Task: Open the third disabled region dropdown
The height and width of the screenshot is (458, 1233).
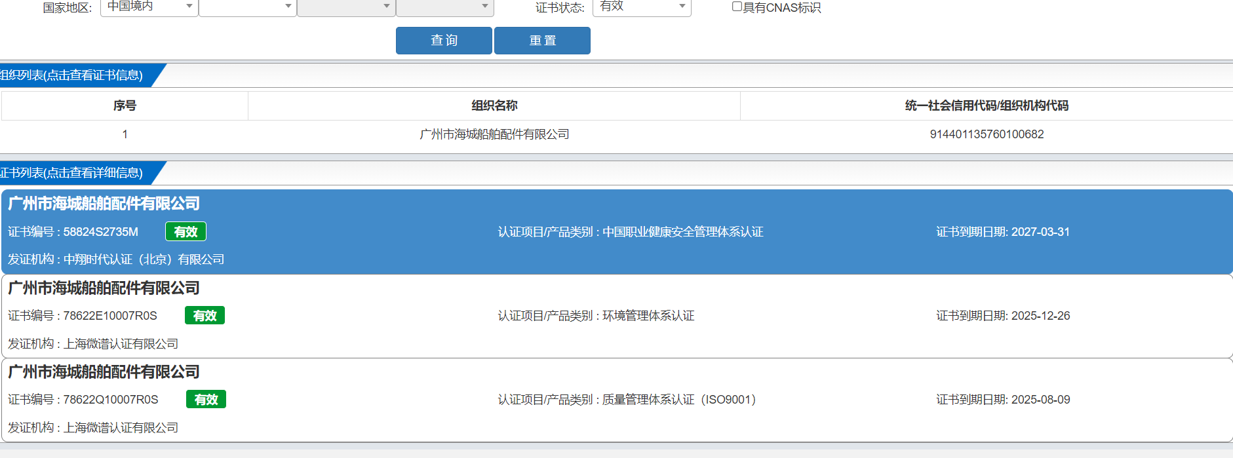Action: [346, 7]
